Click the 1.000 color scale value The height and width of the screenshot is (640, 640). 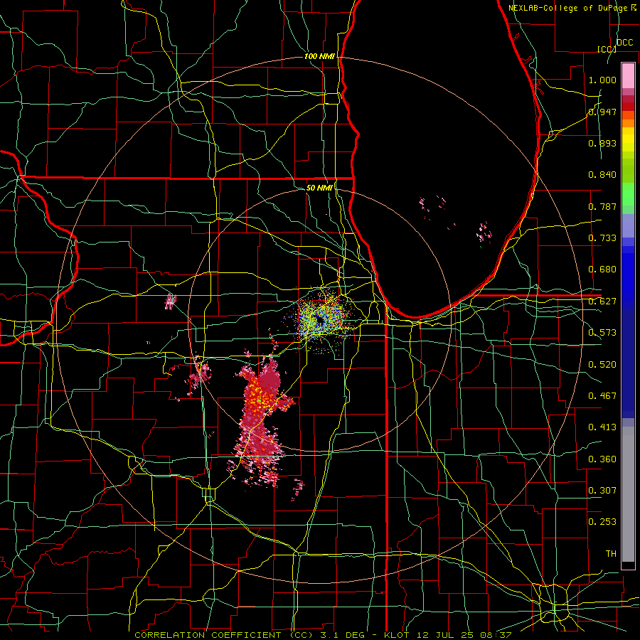point(602,80)
